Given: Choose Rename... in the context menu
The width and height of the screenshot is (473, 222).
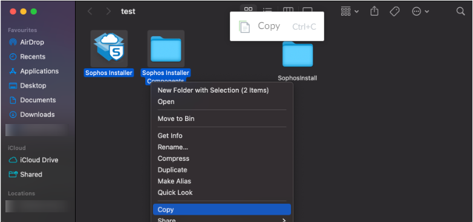Looking at the screenshot, I should (173, 147).
